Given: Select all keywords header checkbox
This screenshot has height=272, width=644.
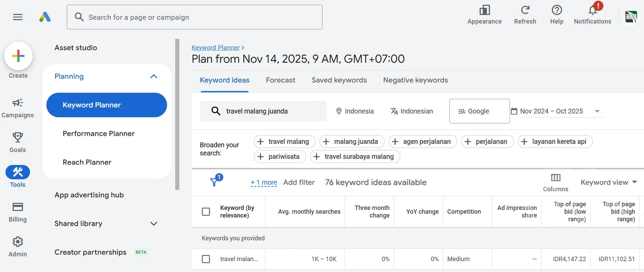Looking at the screenshot, I should pos(206,212).
